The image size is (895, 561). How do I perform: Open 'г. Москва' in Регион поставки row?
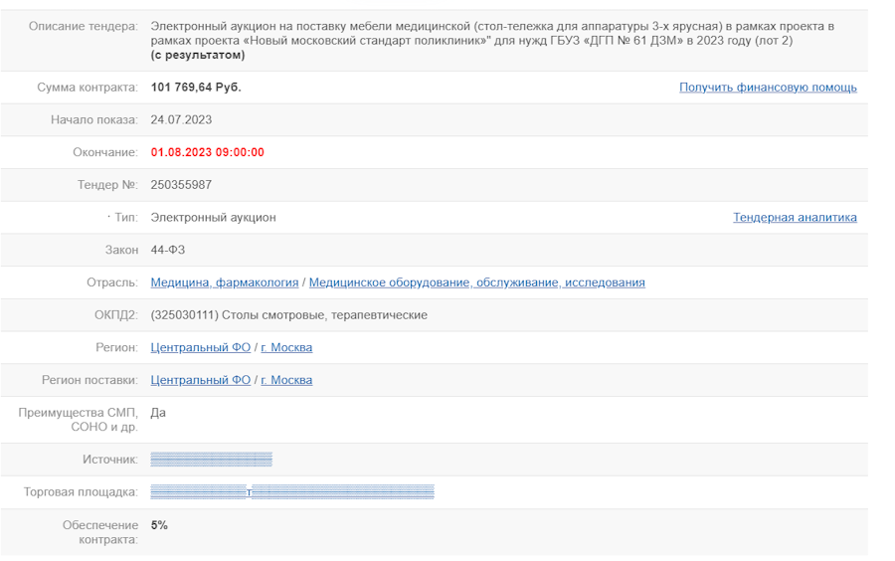pos(286,380)
